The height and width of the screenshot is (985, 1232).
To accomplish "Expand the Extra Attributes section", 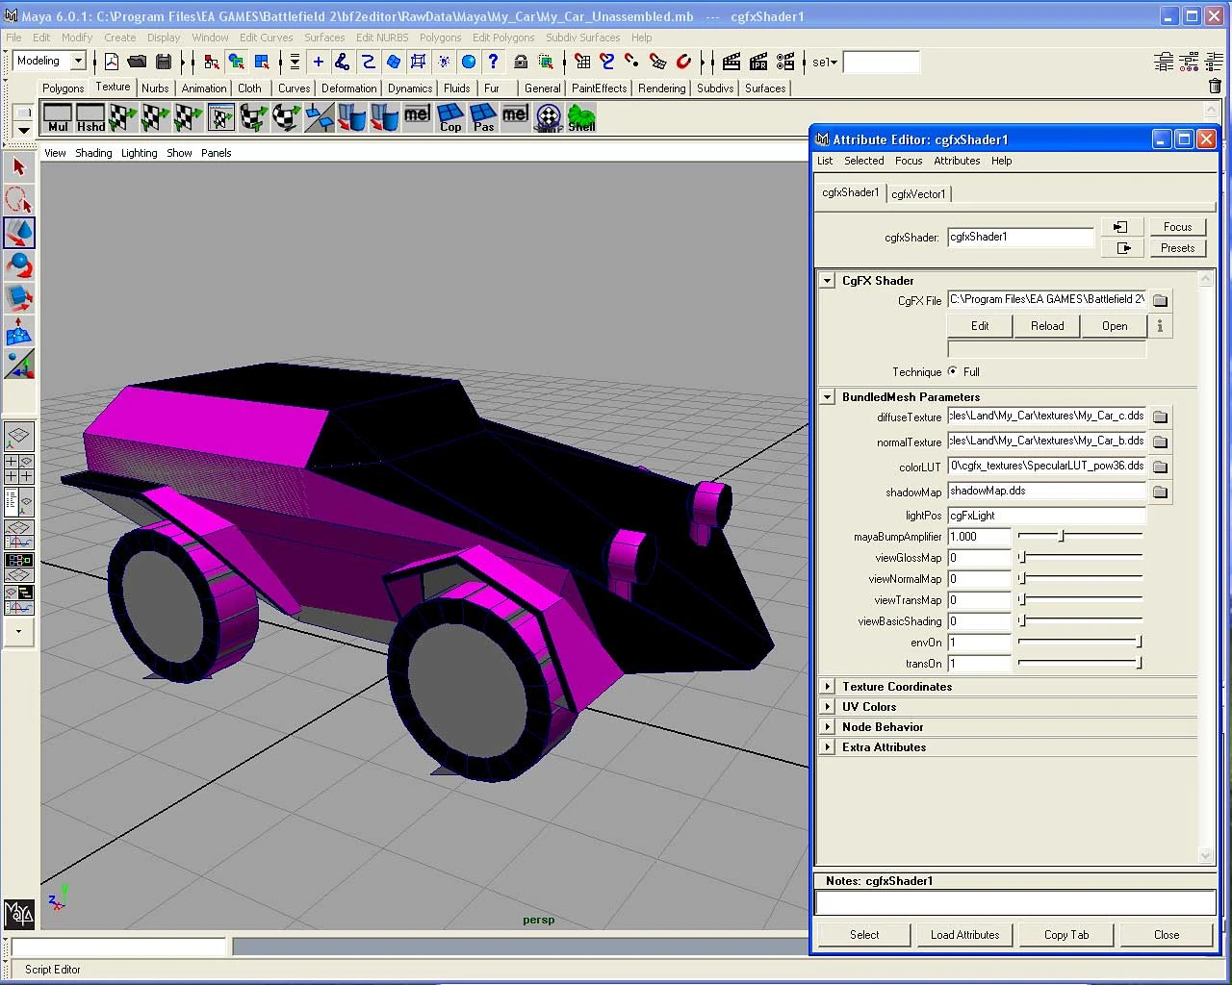I will (827, 747).
